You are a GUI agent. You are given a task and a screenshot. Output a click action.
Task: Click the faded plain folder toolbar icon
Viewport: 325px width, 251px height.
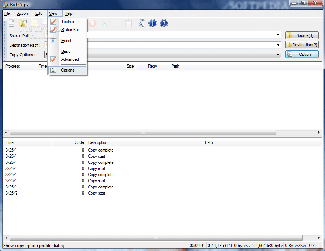click(x=34, y=23)
